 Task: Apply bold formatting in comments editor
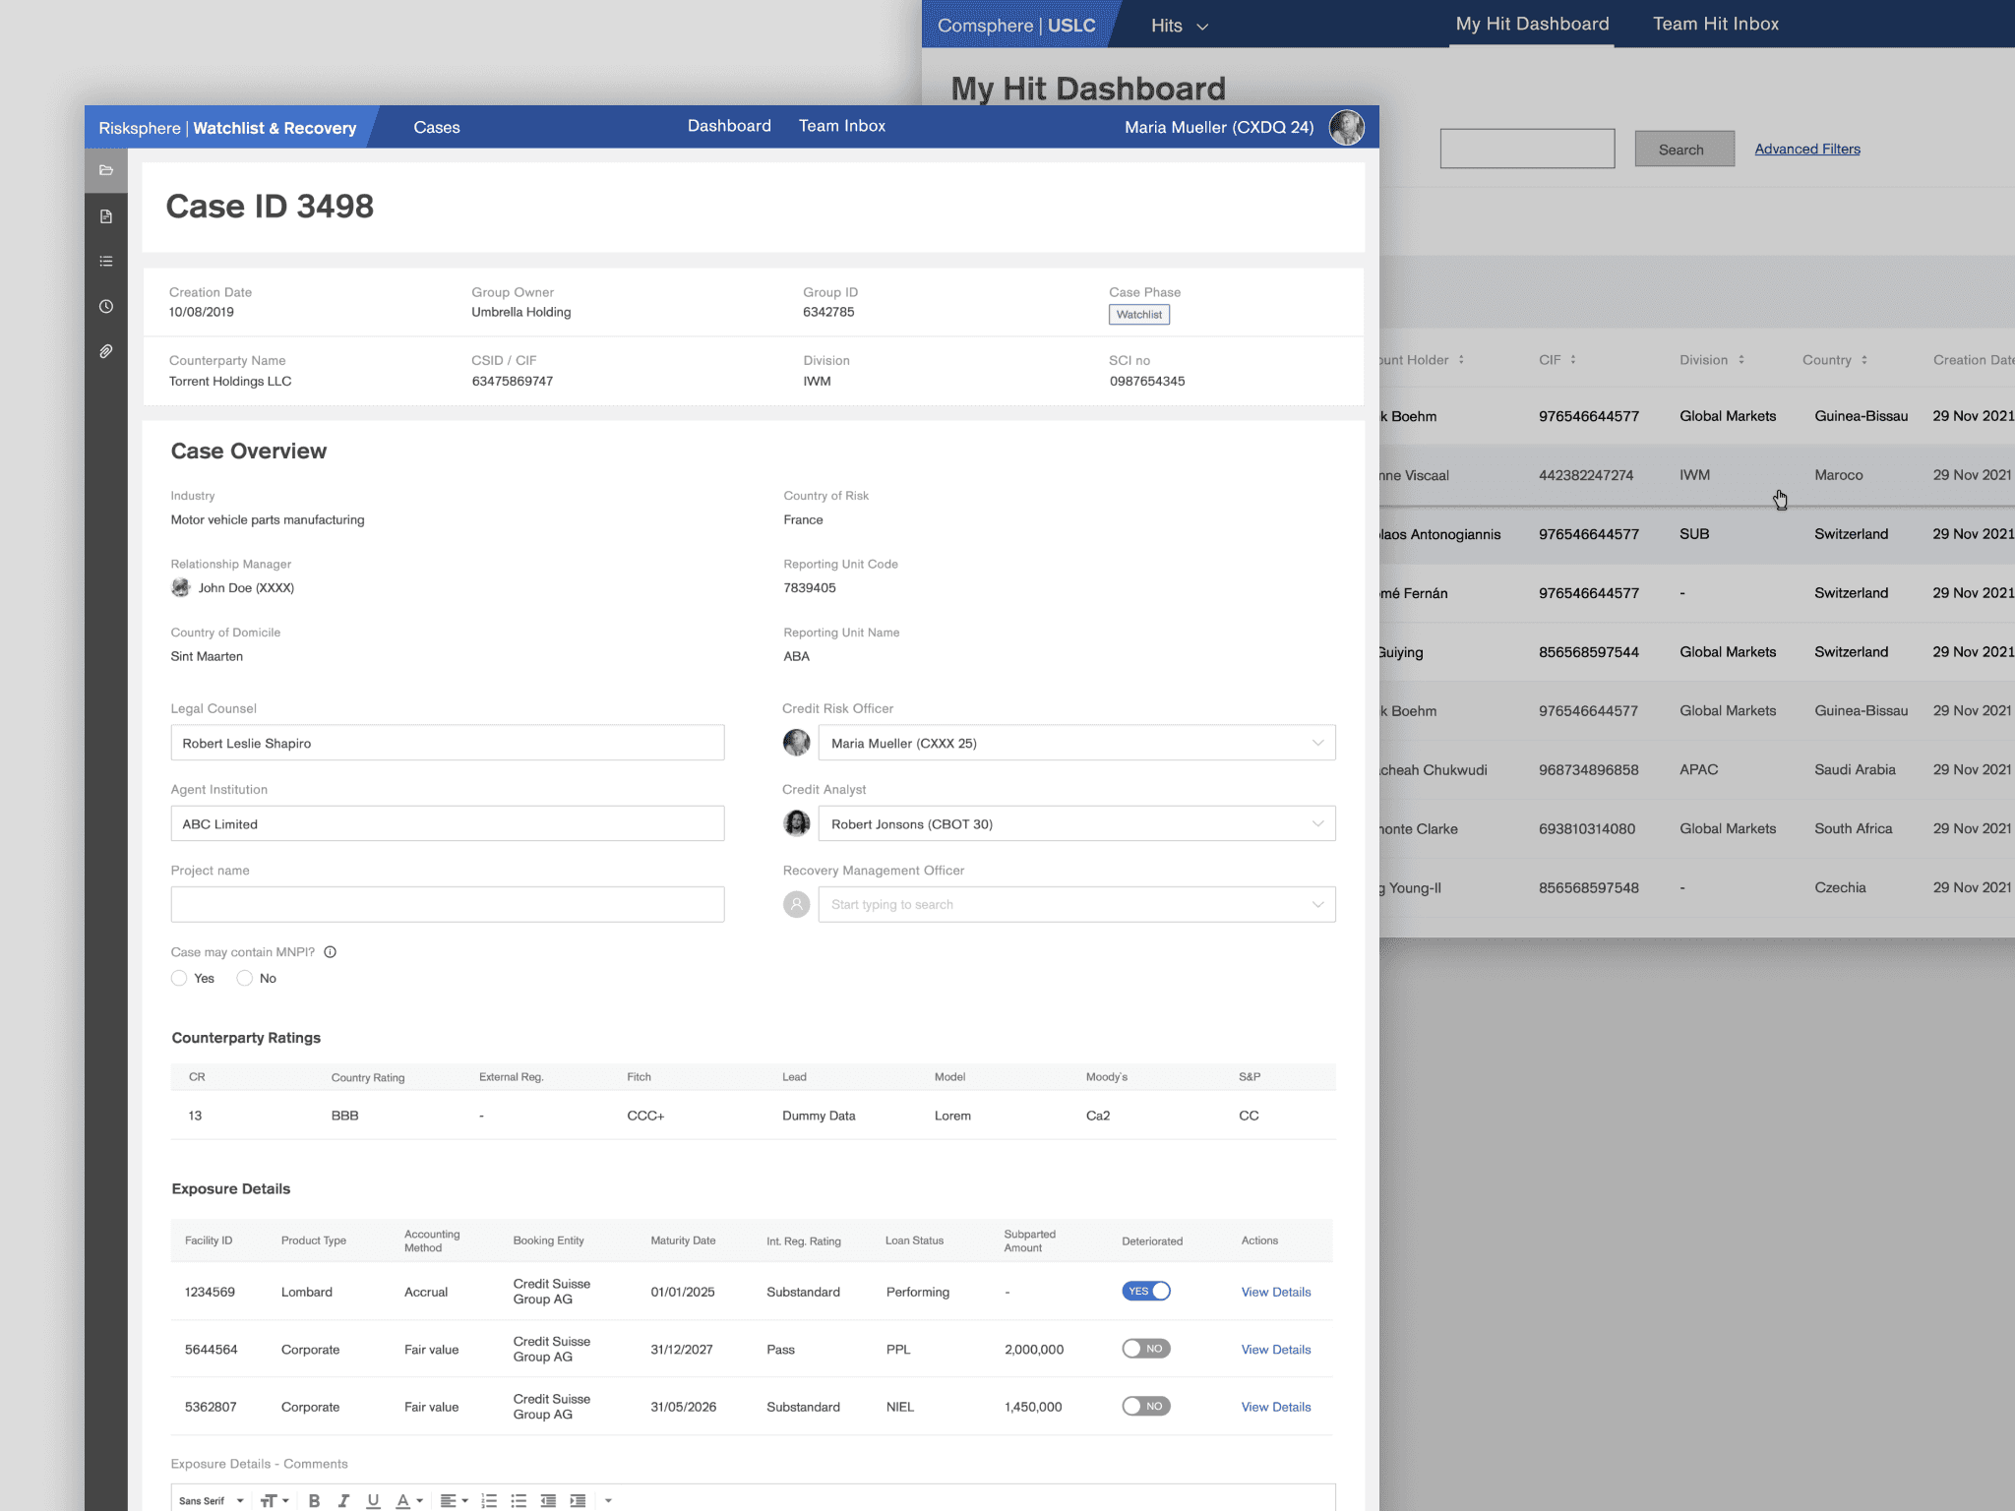coord(314,1500)
